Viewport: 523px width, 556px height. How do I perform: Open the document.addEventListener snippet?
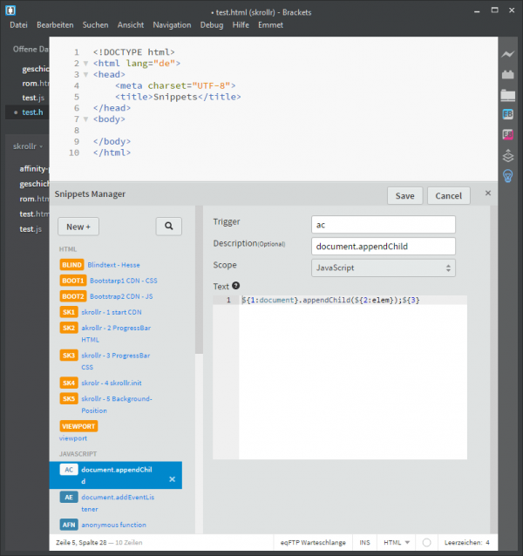point(118,503)
